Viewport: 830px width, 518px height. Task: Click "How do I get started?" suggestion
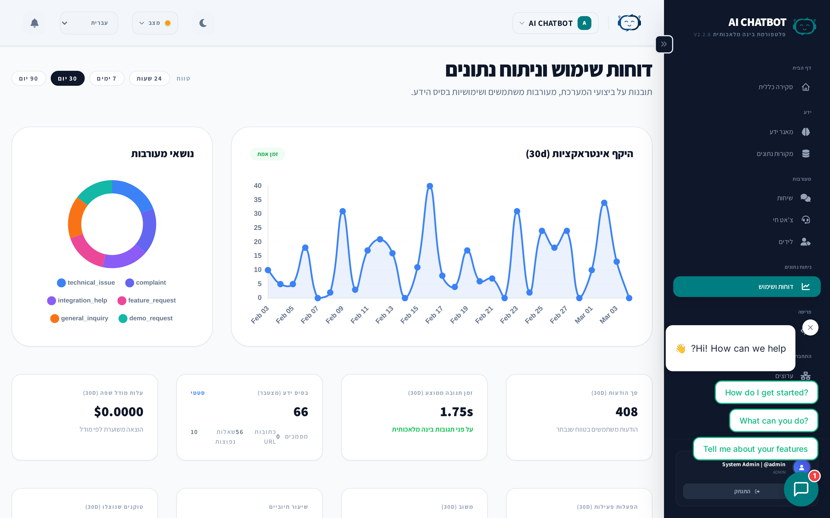pos(766,393)
